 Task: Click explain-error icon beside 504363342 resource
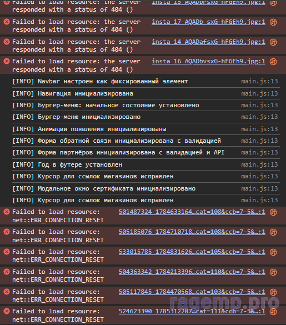(273, 272)
